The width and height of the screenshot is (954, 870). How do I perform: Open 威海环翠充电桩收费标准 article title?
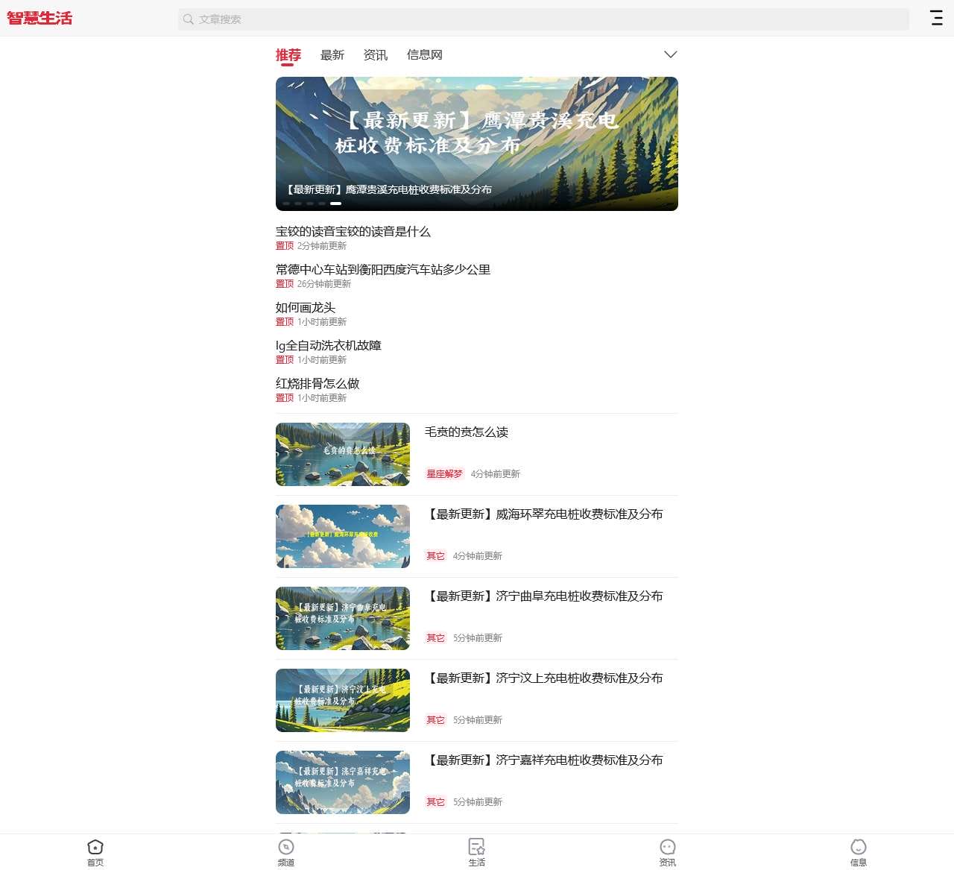544,514
